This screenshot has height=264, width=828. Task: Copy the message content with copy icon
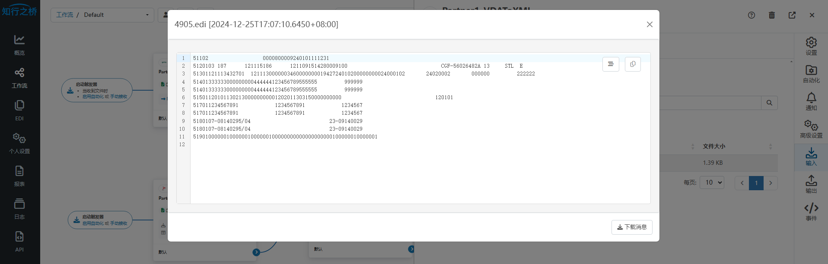633,64
